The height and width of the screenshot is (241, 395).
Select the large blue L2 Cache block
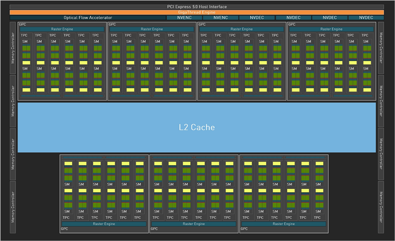click(197, 127)
